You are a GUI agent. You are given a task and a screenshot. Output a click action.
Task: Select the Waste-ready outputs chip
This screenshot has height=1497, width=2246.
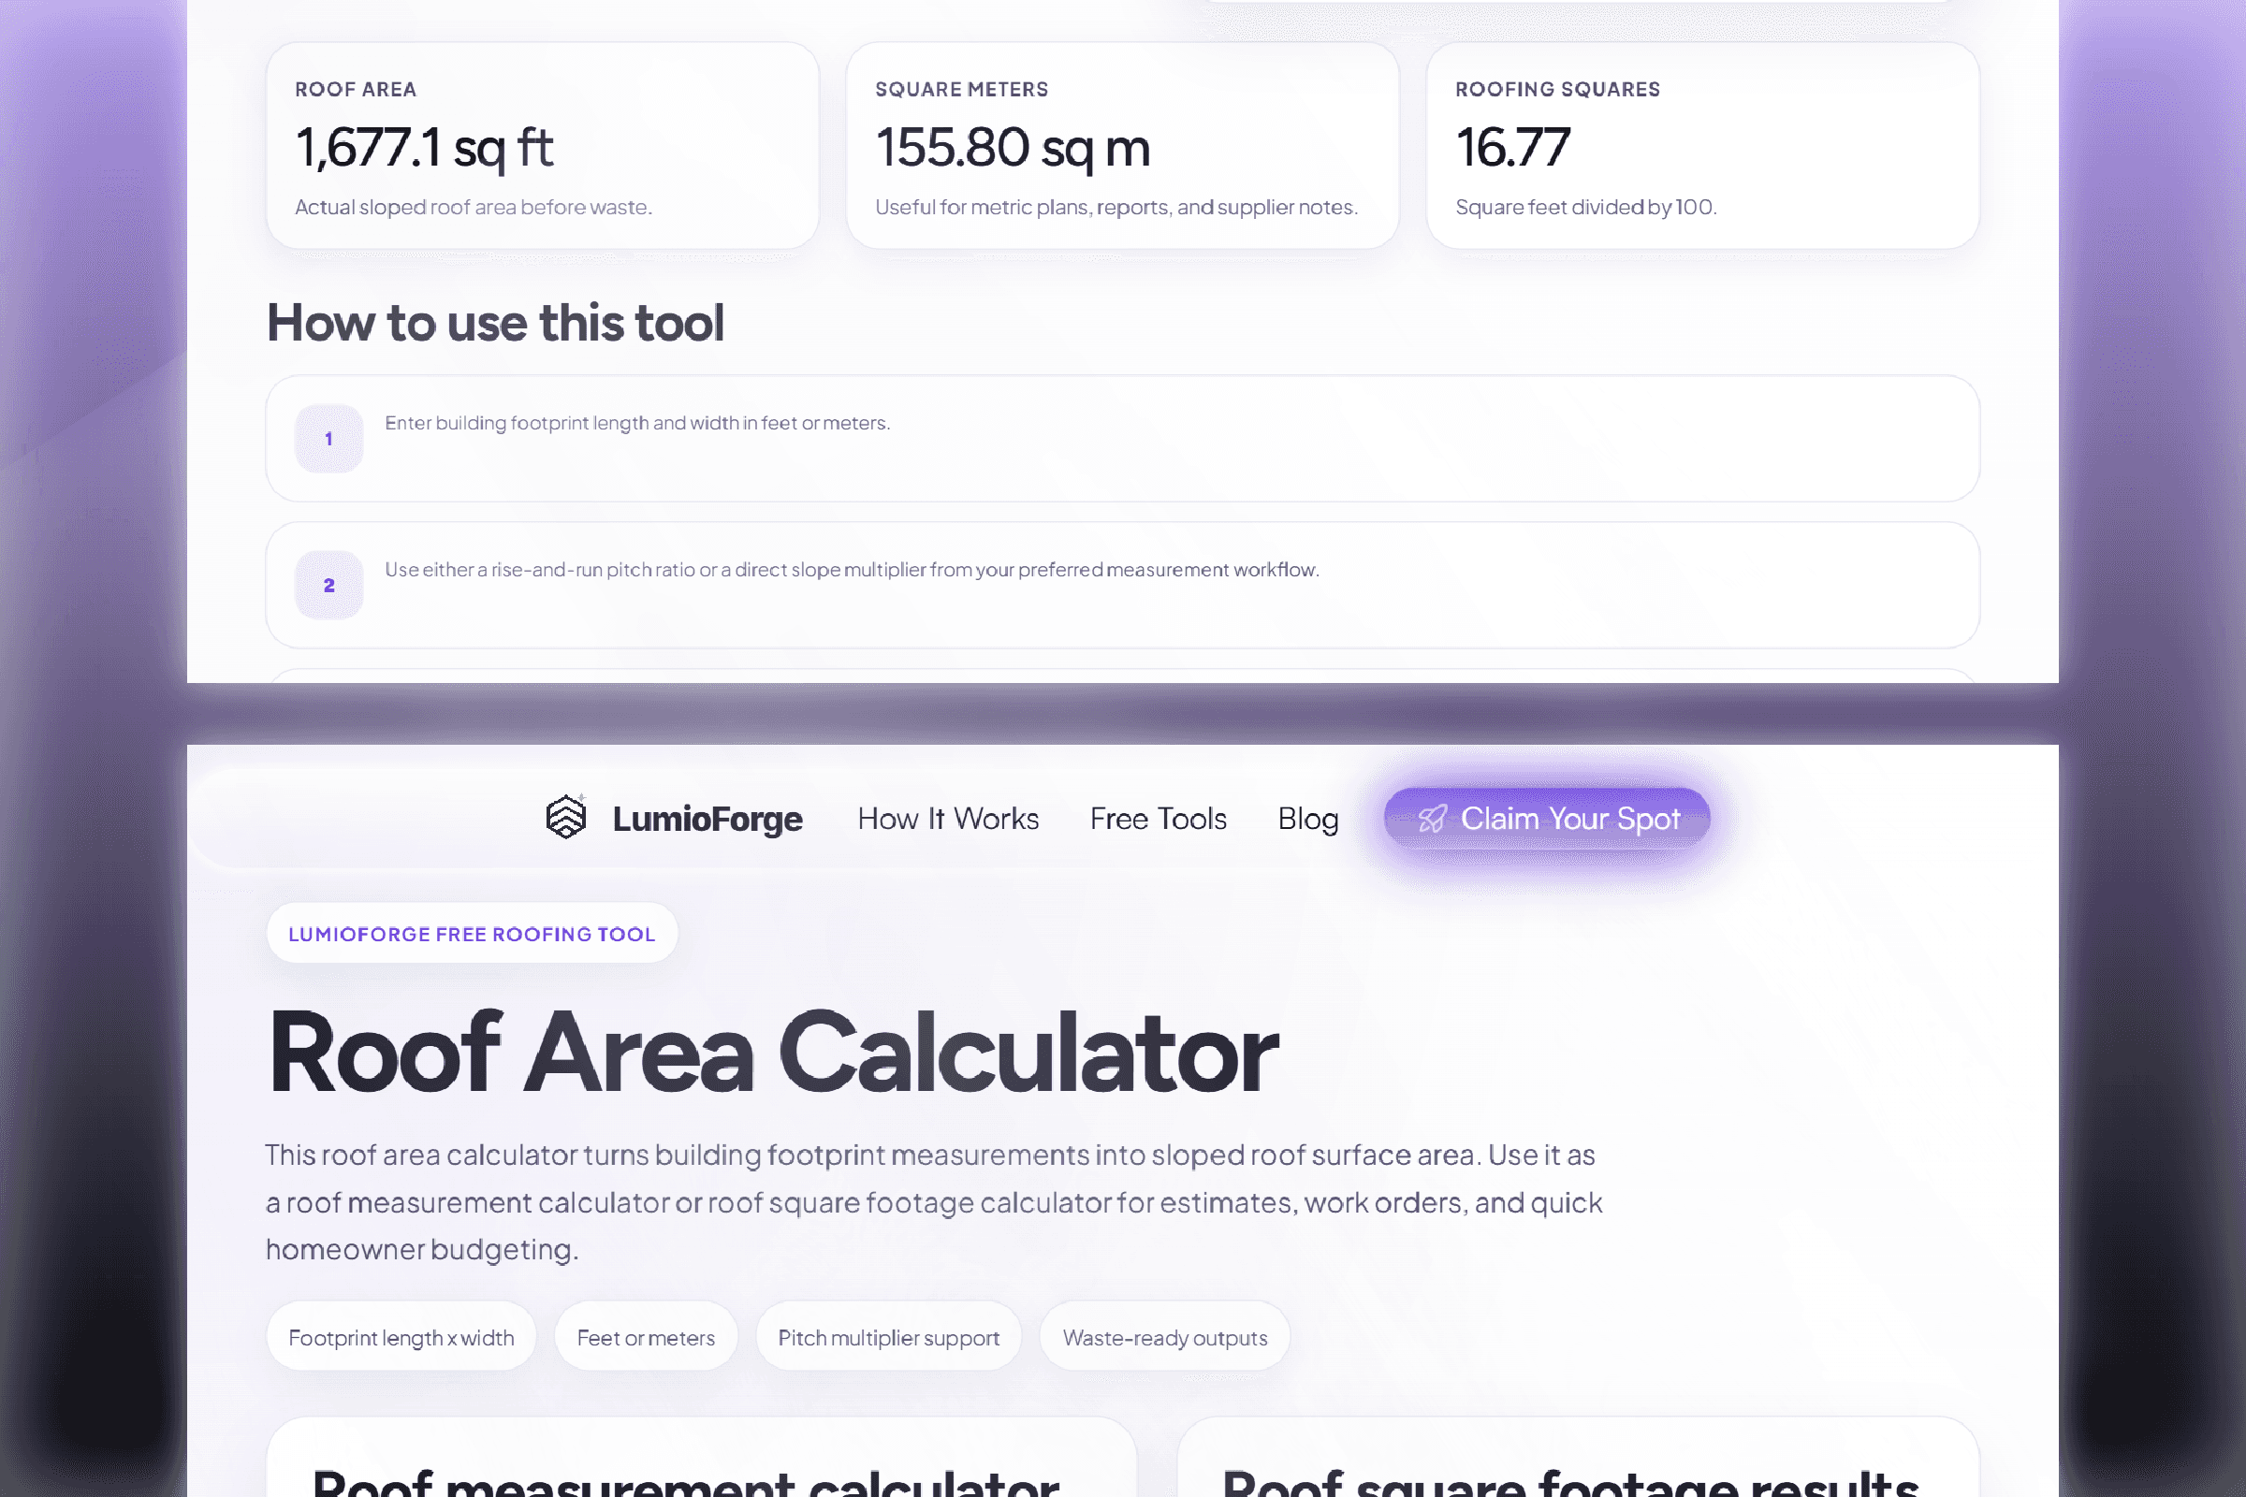click(x=1164, y=1338)
